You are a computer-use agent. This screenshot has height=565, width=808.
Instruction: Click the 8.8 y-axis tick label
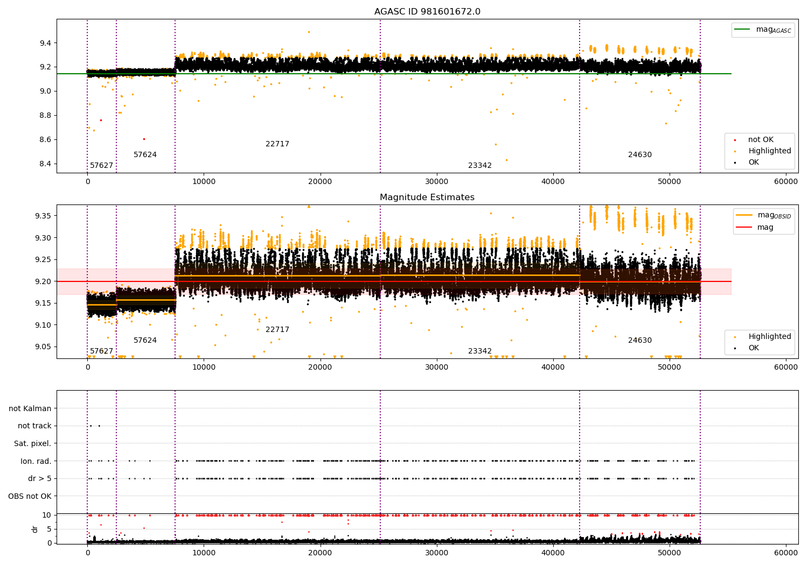[45, 116]
